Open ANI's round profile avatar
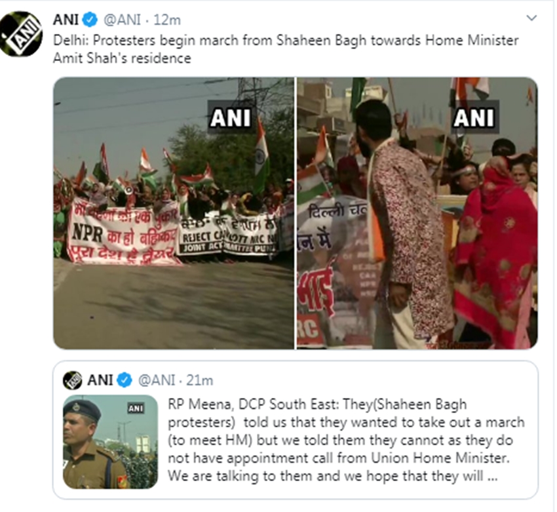The width and height of the screenshot is (557, 512). point(21,33)
